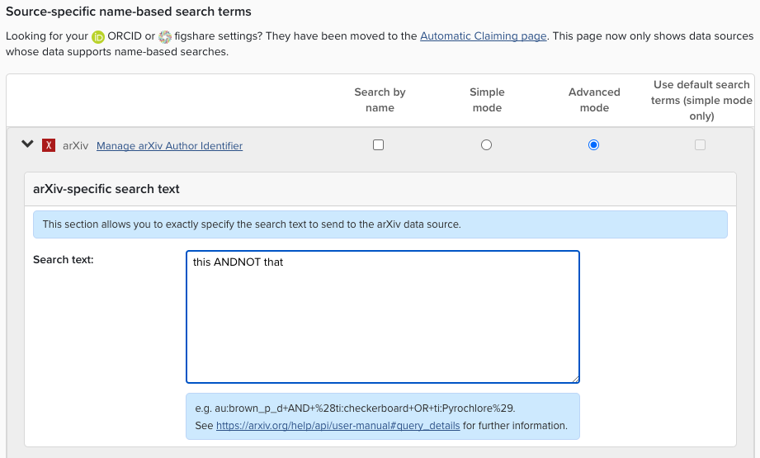The height and width of the screenshot is (458, 760).
Task: Click the Search text field label
Action: coord(64,260)
